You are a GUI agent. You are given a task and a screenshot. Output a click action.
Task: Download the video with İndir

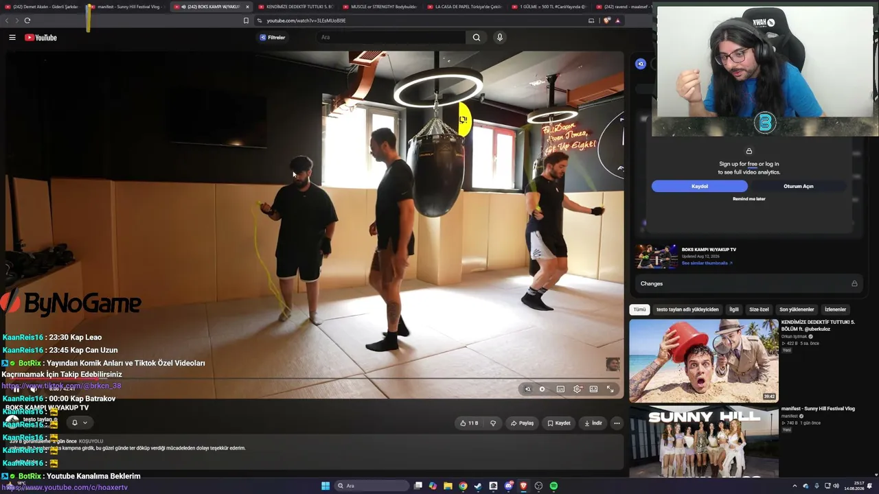tap(593, 423)
